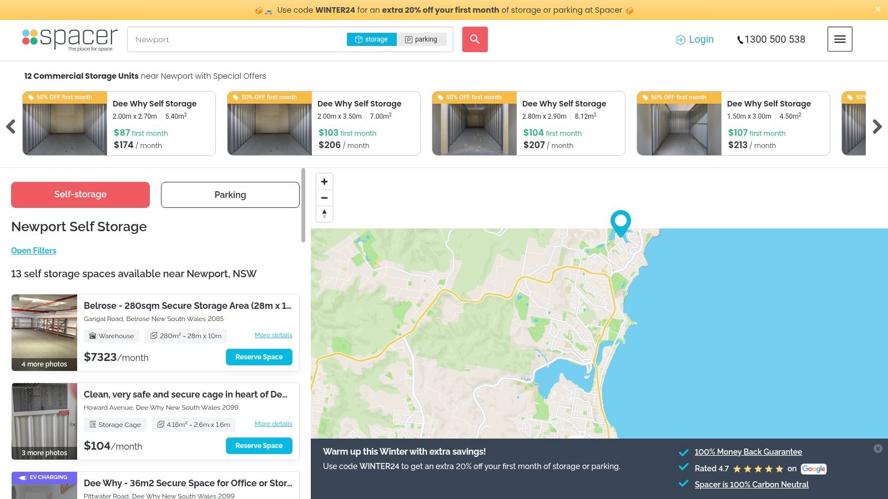Click the red search magnifier button

pos(475,39)
